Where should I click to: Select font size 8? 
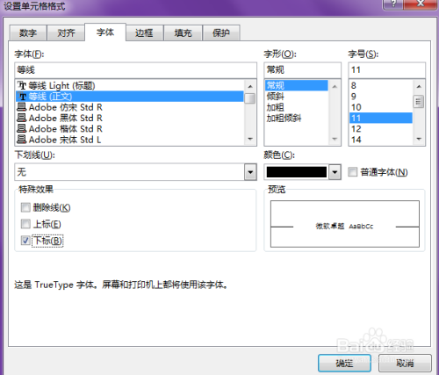(x=381, y=85)
